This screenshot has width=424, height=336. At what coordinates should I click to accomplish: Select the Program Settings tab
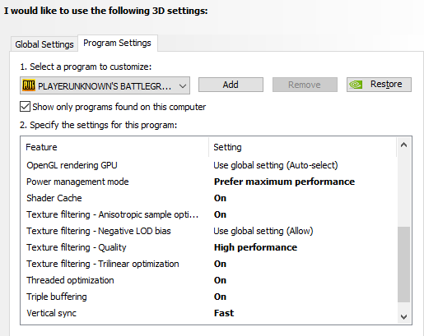coord(117,43)
